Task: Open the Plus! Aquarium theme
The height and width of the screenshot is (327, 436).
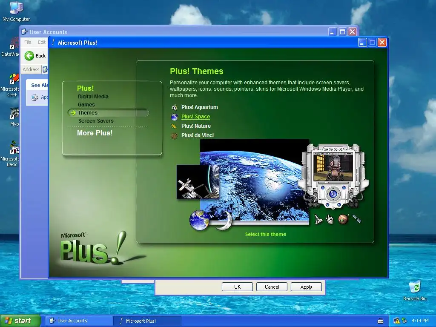Action: [199, 107]
